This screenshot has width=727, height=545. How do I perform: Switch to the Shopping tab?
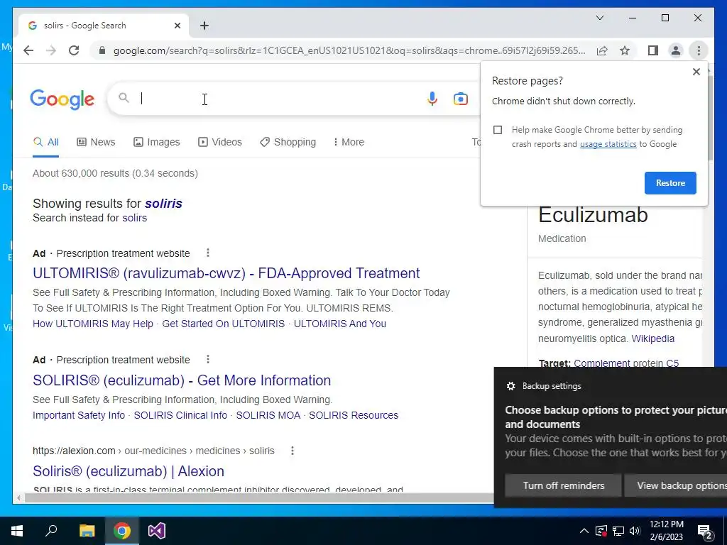pos(288,142)
